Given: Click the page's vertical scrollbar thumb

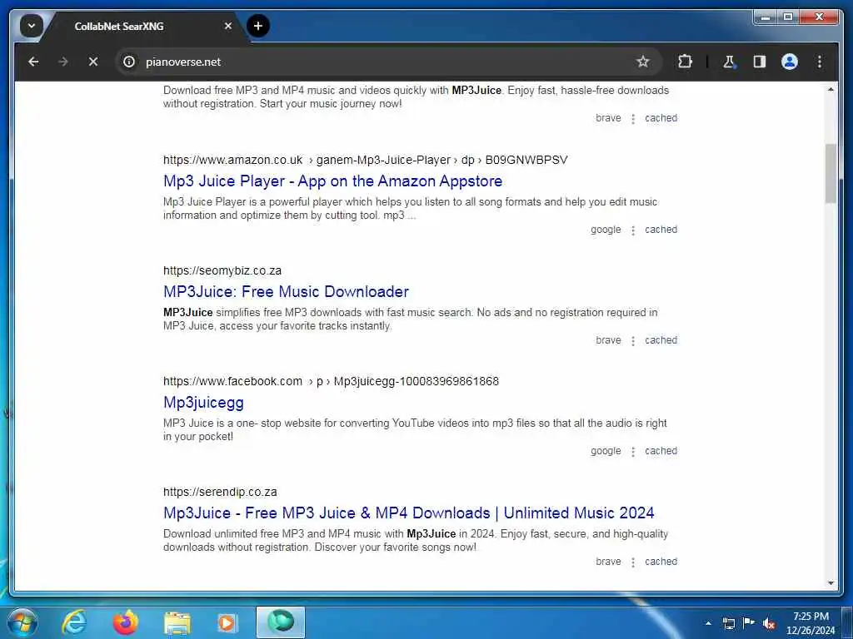Looking at the screenshot, I should click(x=831, y=174).
